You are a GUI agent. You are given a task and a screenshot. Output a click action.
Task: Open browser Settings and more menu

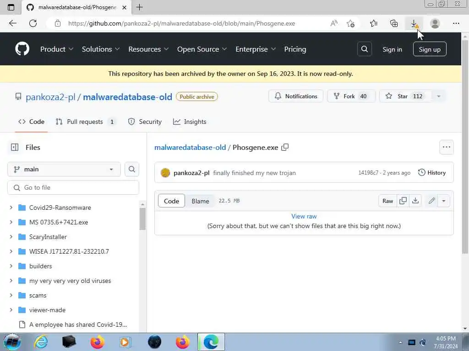click(x=456, y=23)
